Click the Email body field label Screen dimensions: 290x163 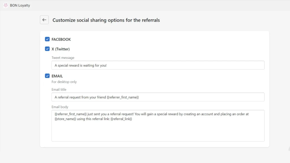click(x=59, y=107)
